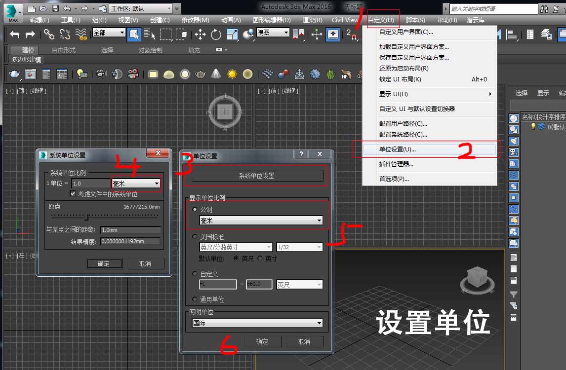This screenshot has height=370, width=566.
Task: Select the 美国标准 radio button
Action: (195, 237)
